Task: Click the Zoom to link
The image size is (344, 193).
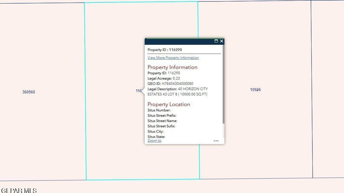Action: [x=154, y=141]
